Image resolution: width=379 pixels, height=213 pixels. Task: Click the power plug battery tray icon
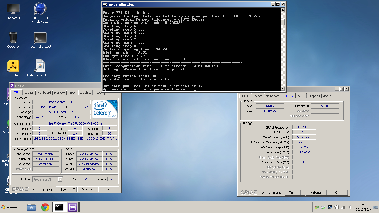point(337,207)
